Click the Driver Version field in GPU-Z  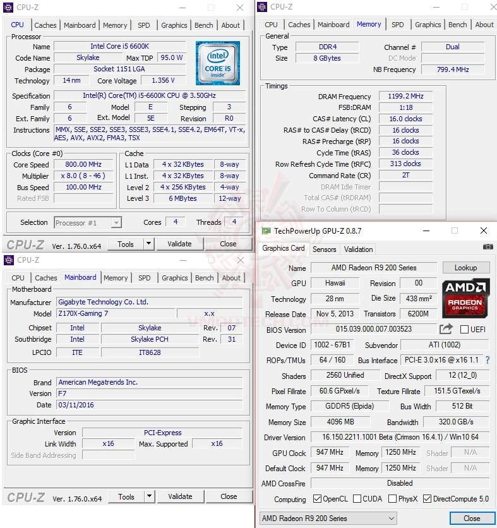400,437
